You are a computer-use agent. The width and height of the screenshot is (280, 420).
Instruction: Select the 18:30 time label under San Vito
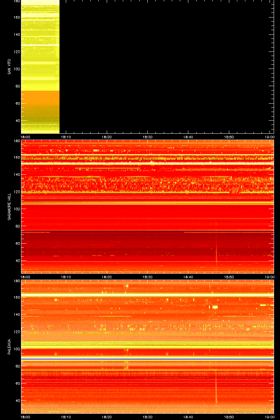pos(148,137)
